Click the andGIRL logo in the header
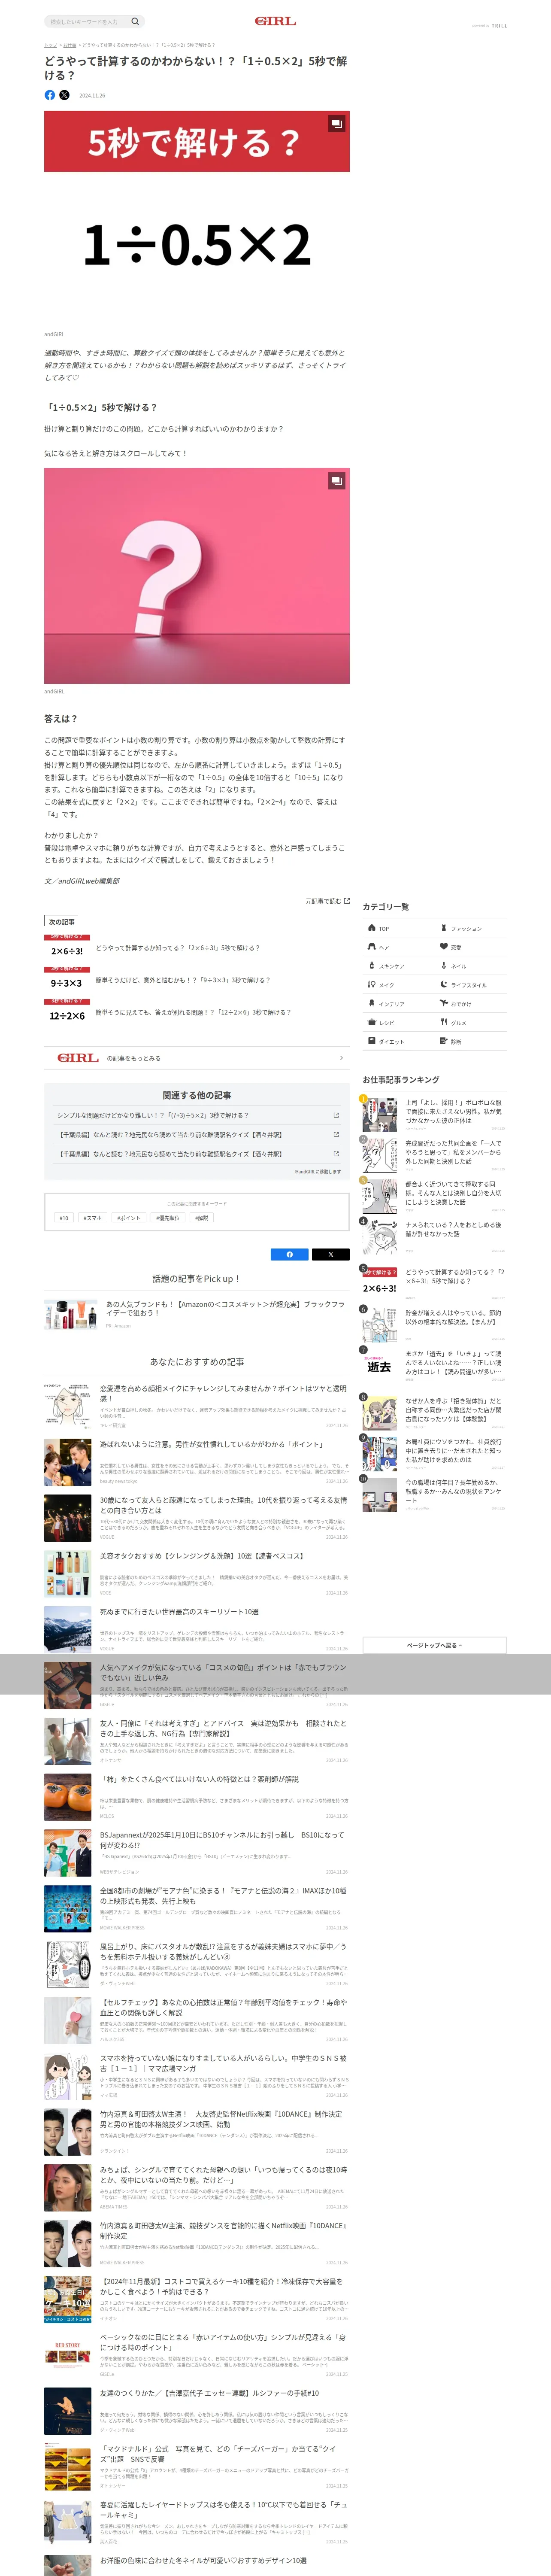The image size is (551, 2576). click(x=275, y=21)
